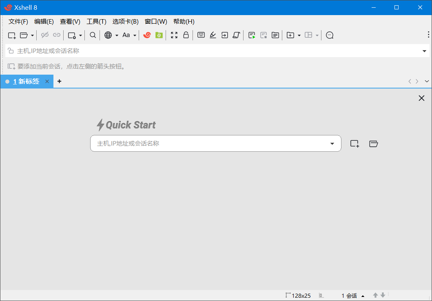Open the 选项卡(B) menu
Viewport: 432px width, 301px height.
click(125, 21)
